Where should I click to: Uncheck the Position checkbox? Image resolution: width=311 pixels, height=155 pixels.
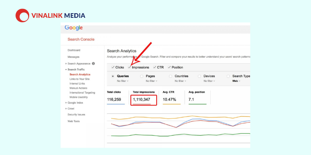click(169, 67)
